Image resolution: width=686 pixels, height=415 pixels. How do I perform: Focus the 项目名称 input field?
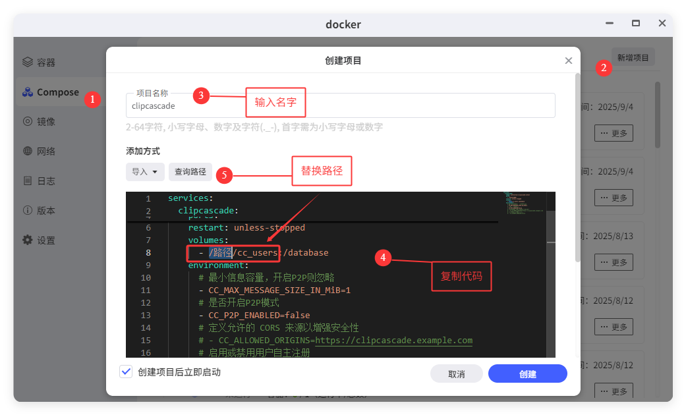tap(339, 106)
